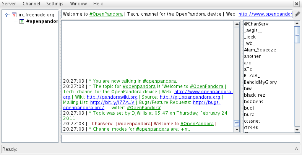Click the pencil edit topic icon

coord(297,14)
